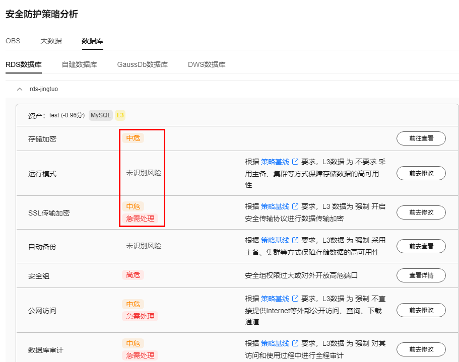This screenshot has height=362, width=459.
Task: Click 查看详情 button for 安全组
Action: [421, 275]
